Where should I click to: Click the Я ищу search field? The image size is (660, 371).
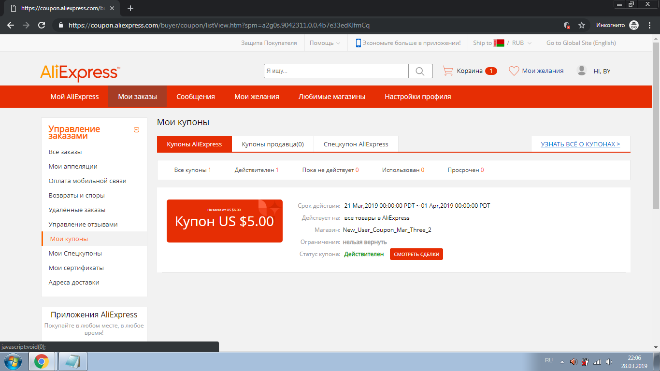pos(336,71)
